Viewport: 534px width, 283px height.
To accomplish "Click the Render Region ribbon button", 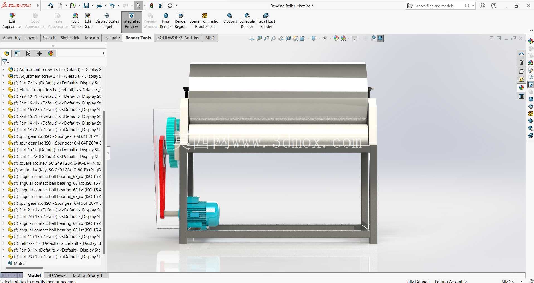I will pyautogui.click(x=181, y=21).
